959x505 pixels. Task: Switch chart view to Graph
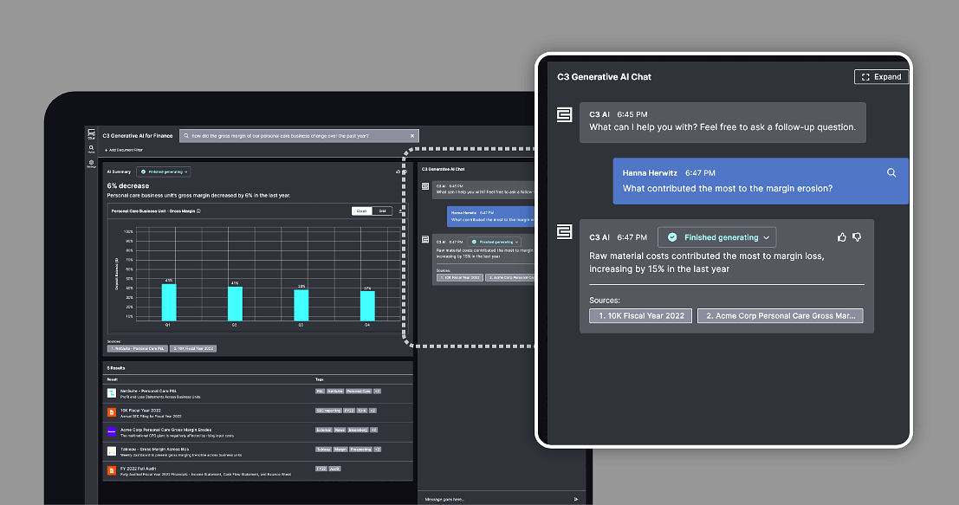(x=361, y=211)
